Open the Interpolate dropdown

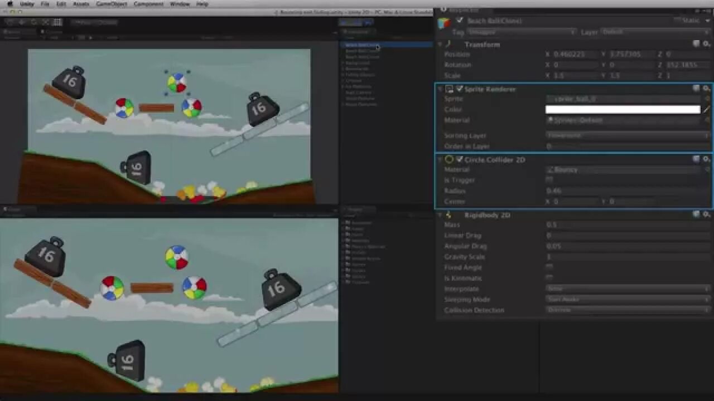[x=628, y=289]
